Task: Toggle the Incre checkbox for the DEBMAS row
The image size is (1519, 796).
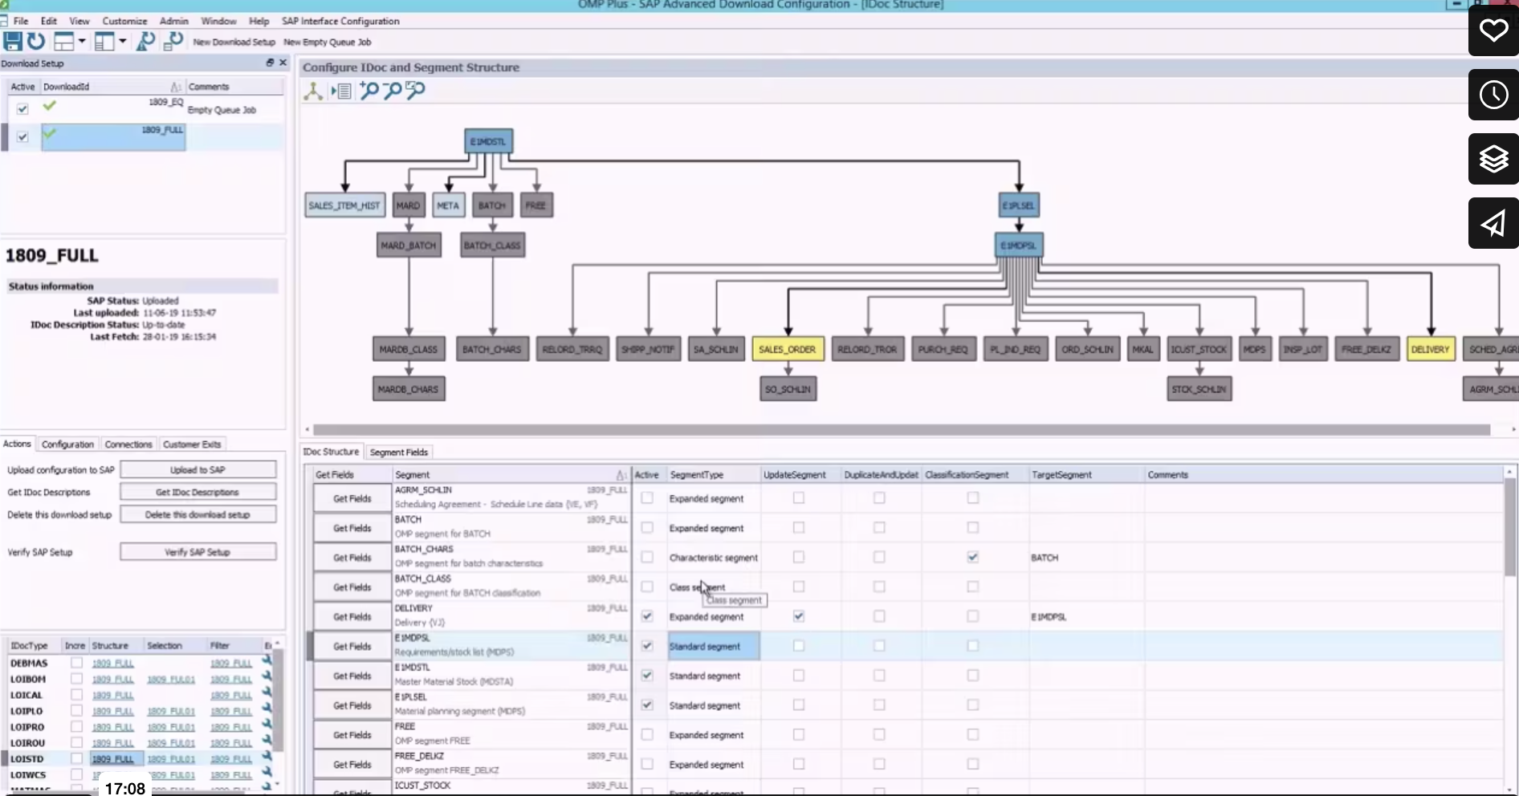Action: 76,663
